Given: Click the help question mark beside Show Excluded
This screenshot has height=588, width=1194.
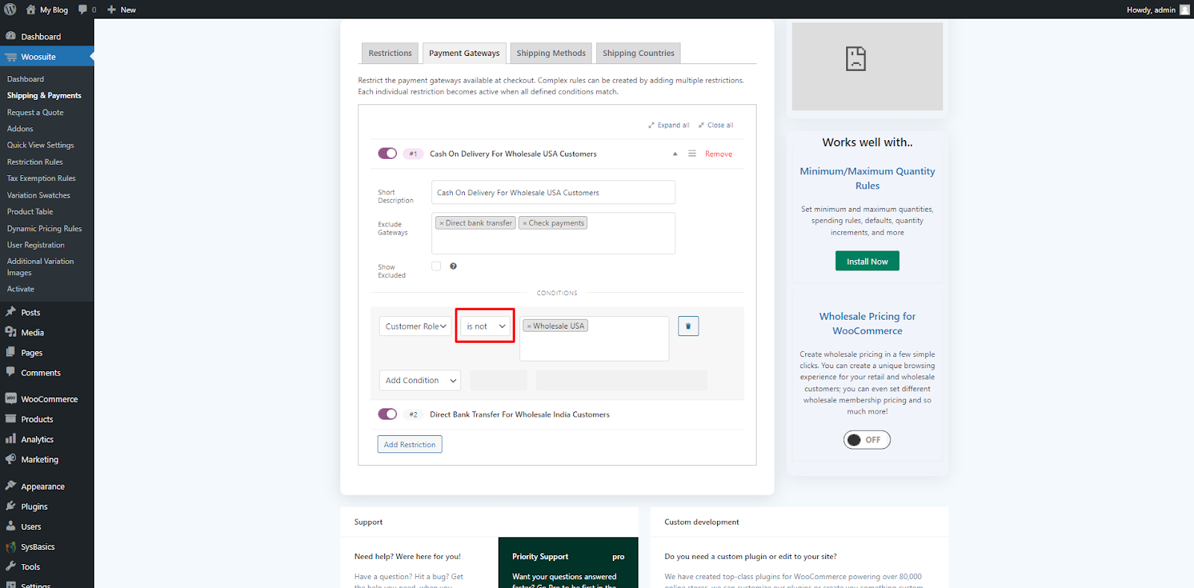Looking at the screenshot, I should tap(453, 266).
